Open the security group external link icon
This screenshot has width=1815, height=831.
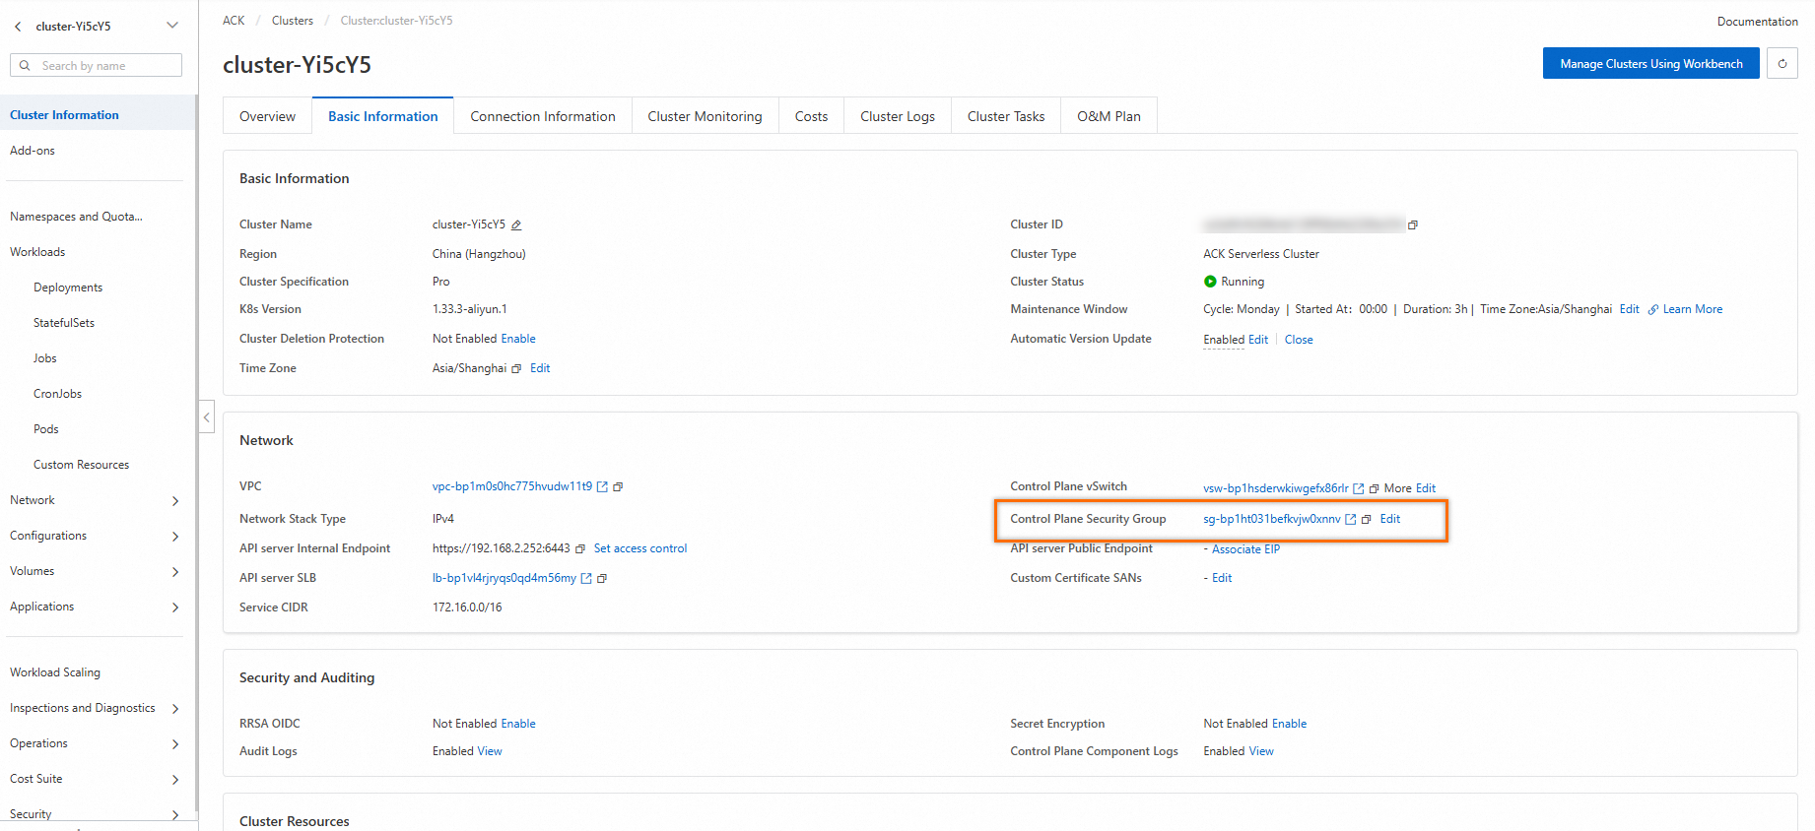pyautogui.click(x=1350, y=520)
